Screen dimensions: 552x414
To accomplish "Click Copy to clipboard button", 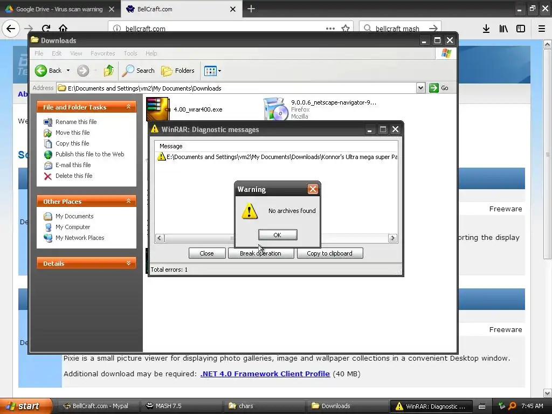I will click(329, 253).
